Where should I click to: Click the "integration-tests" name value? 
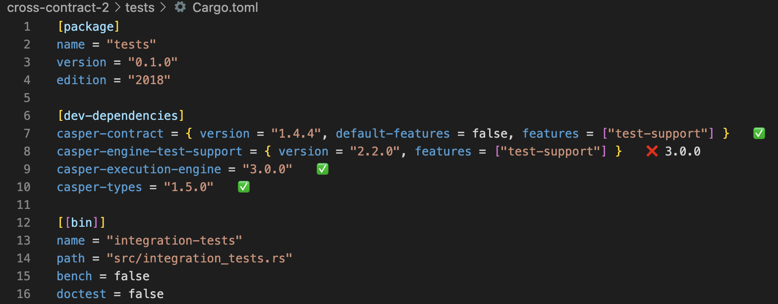coord(174,241)
